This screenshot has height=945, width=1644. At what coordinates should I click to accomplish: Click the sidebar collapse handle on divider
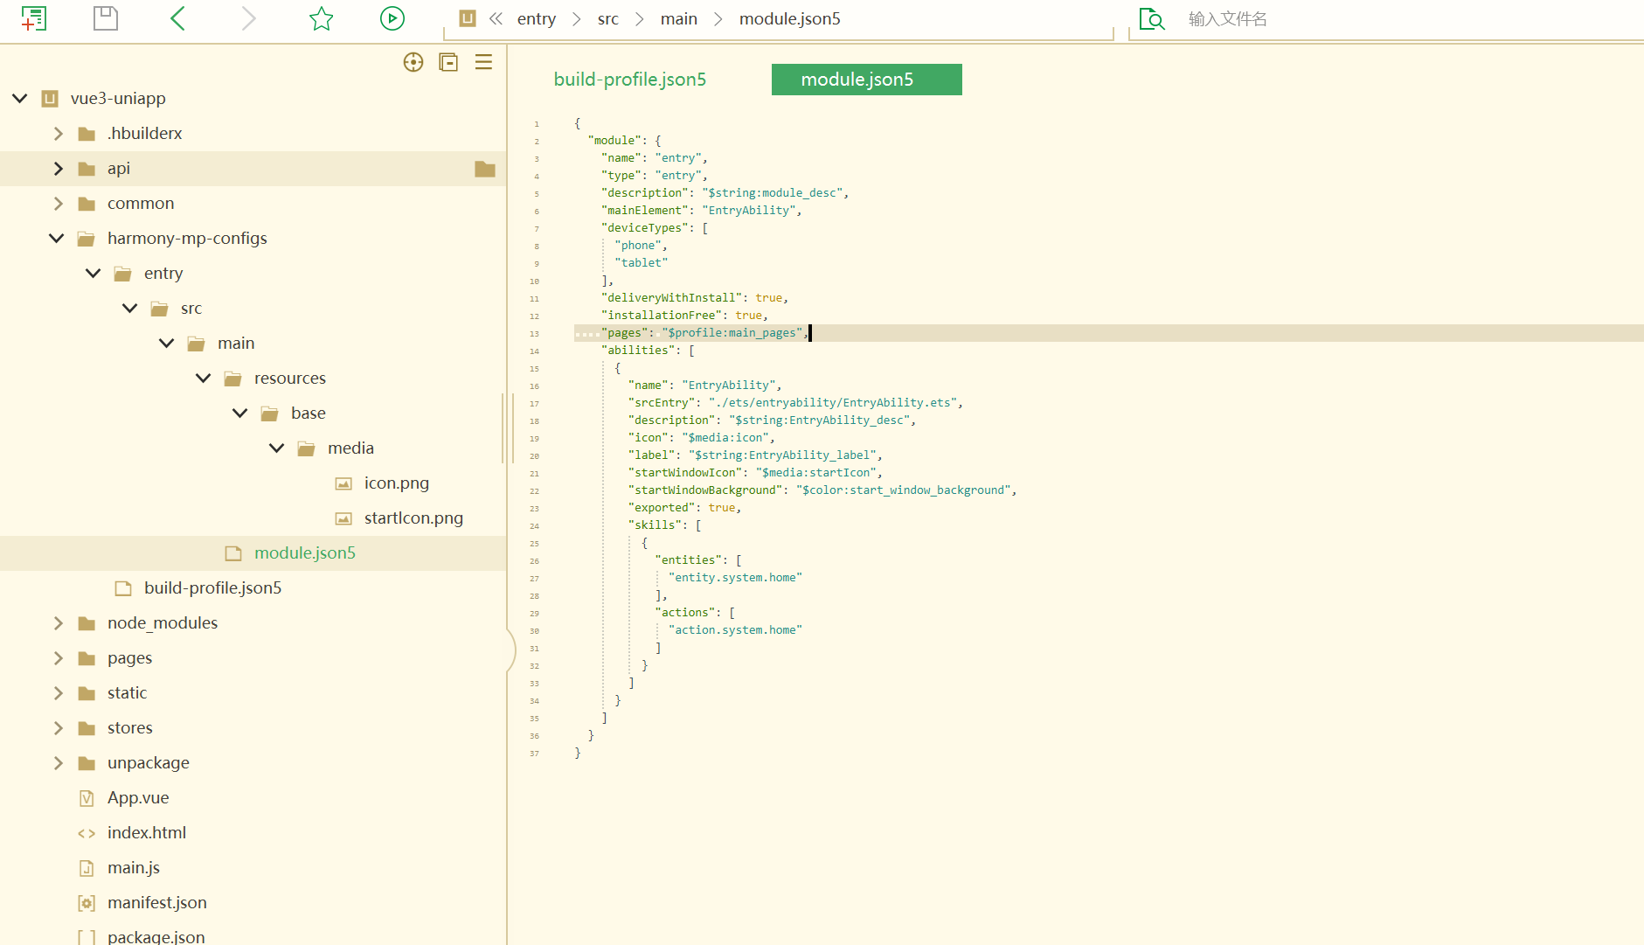coord(511,650)
